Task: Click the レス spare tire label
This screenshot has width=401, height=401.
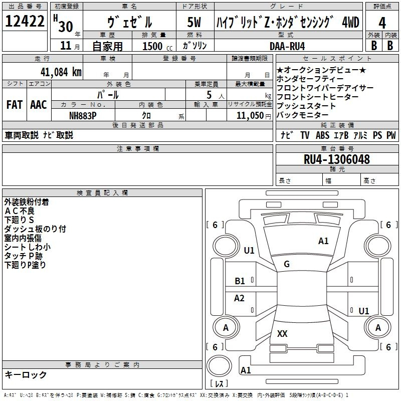Action: coord(219,383)
